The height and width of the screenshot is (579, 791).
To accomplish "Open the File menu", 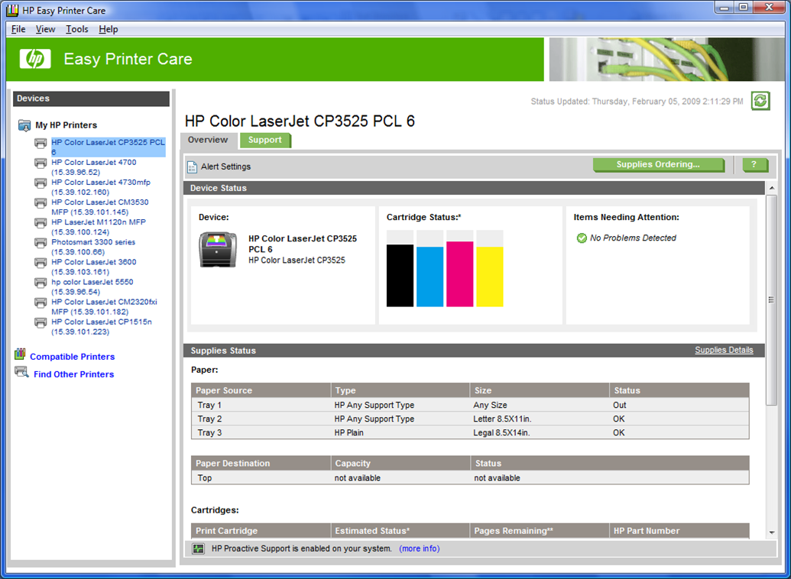I will 18,29.
